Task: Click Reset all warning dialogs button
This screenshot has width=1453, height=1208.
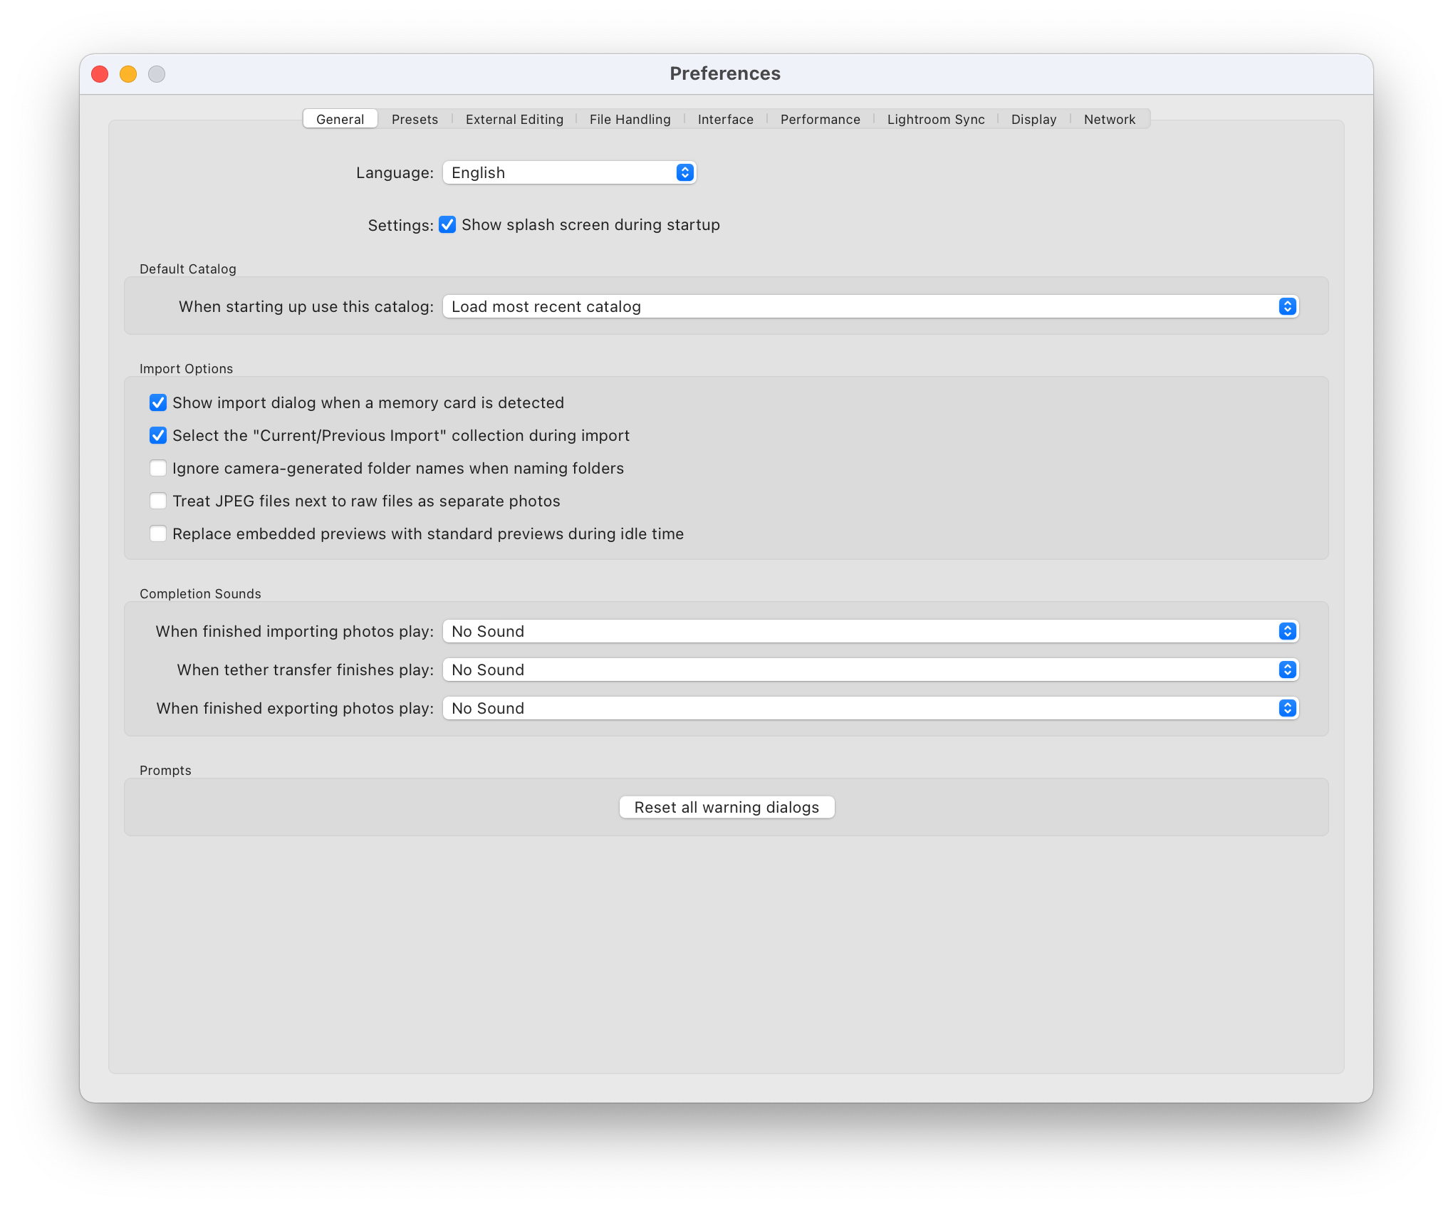Action: 726,808
